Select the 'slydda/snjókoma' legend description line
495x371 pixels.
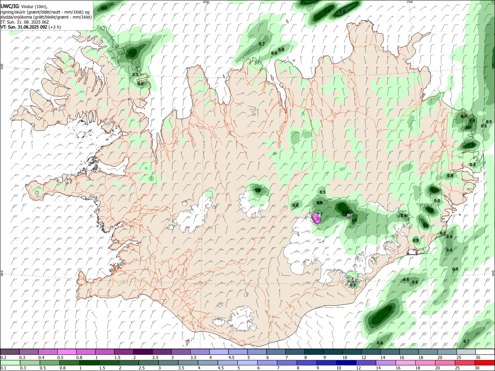[46, 17]
